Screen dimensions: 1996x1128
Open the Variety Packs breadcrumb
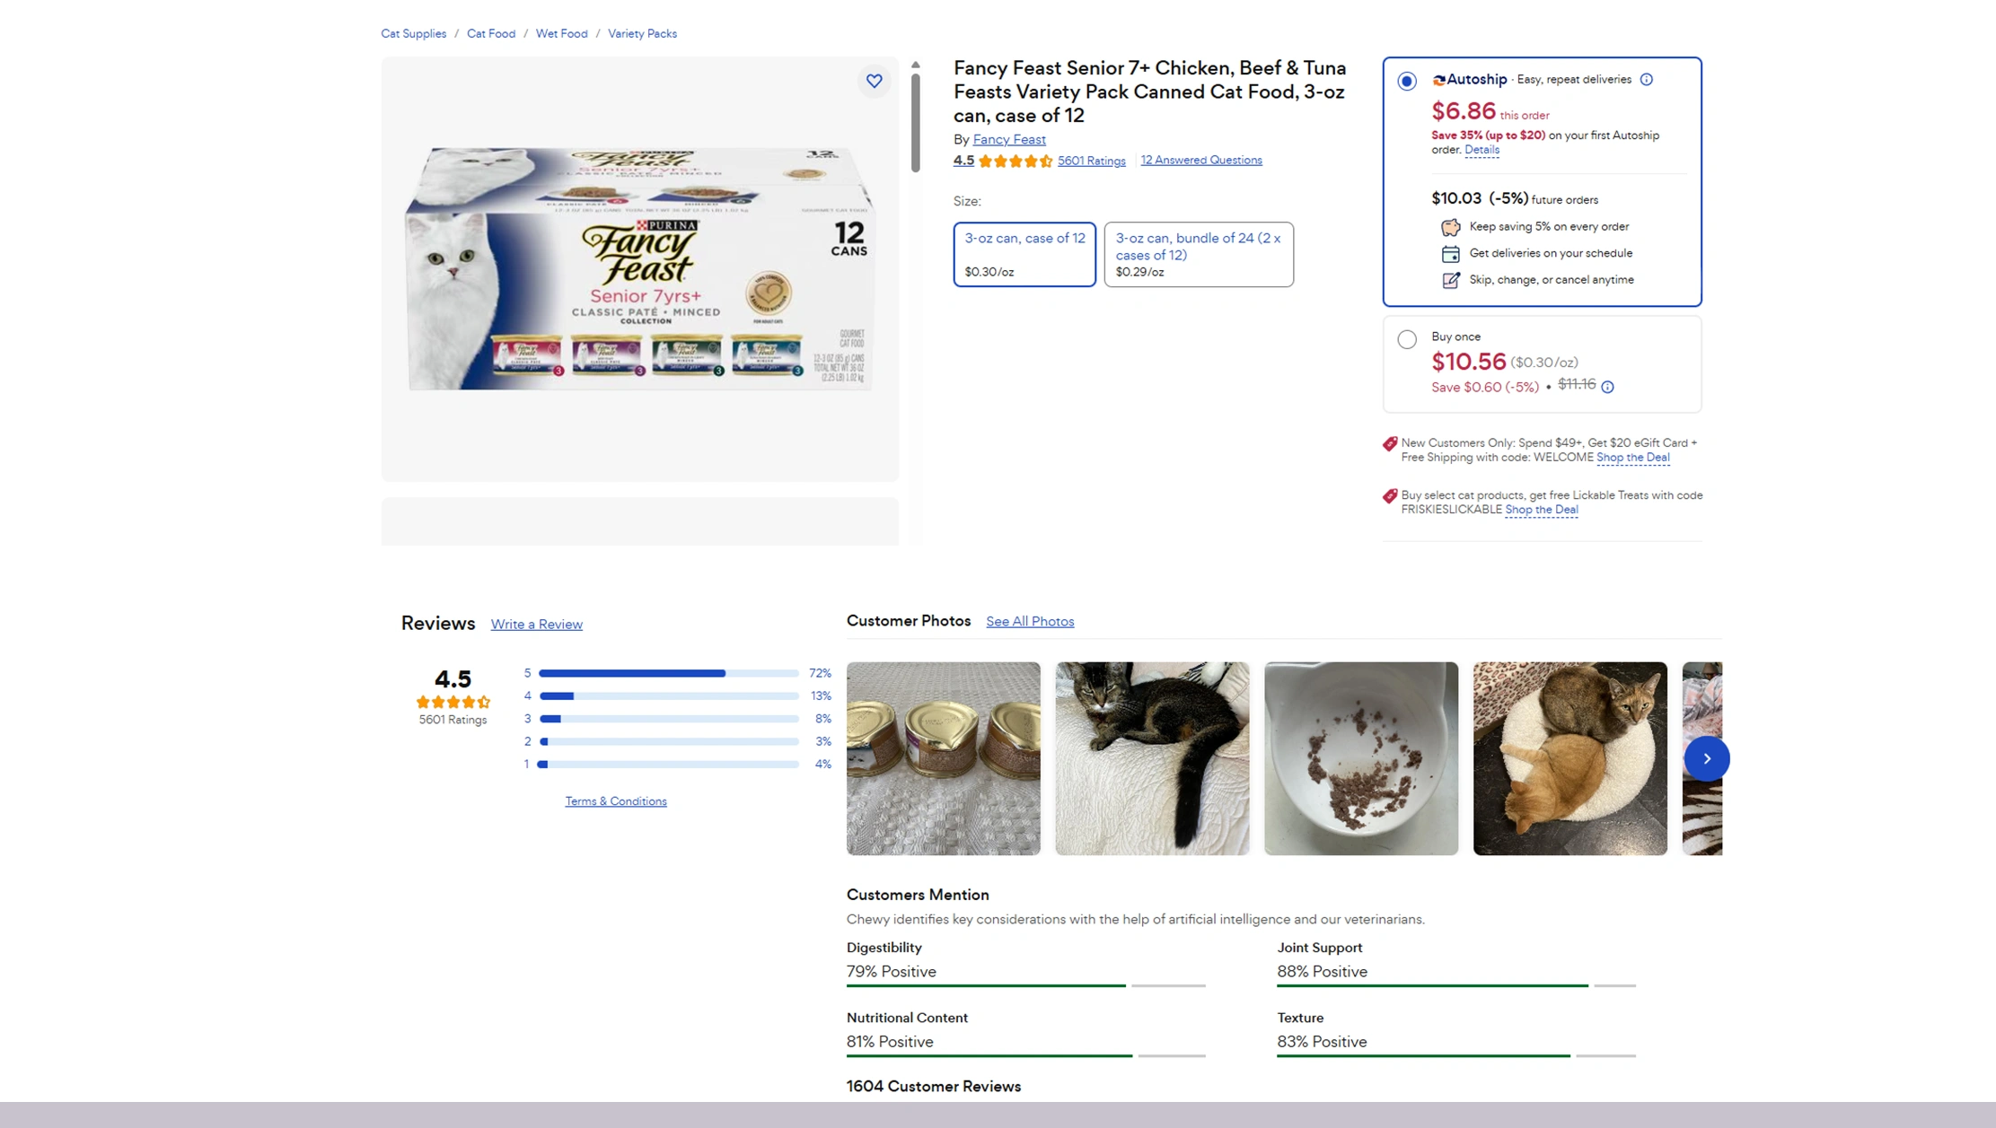(642, 33)
